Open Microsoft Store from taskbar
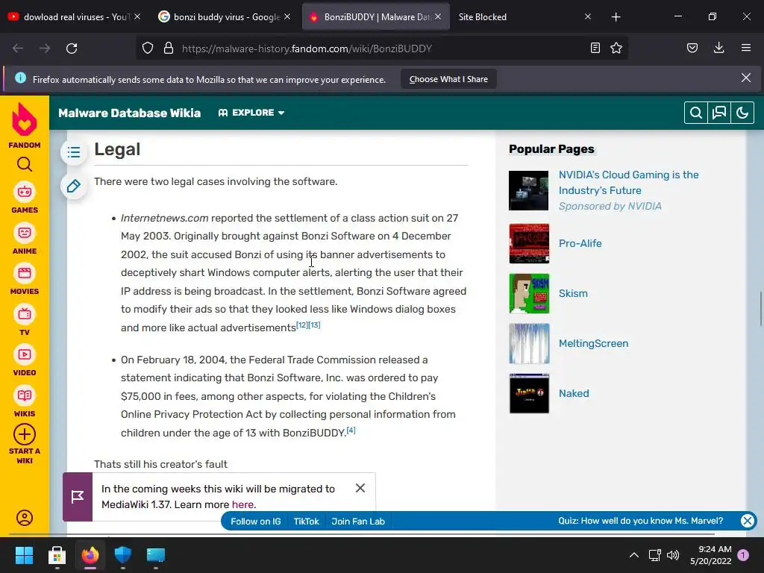 pyautogui.click(x=57, y=555)
